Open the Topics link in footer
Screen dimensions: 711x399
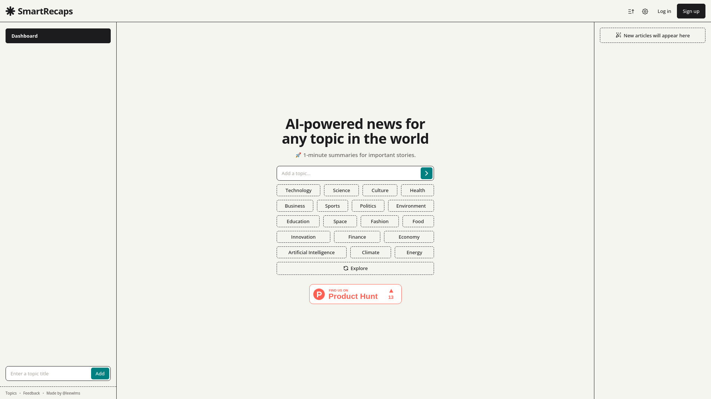click(x=11, y=393)
